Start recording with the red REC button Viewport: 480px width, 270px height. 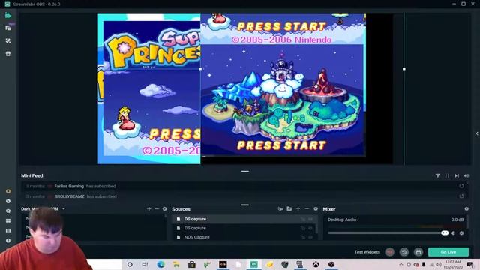390,252
